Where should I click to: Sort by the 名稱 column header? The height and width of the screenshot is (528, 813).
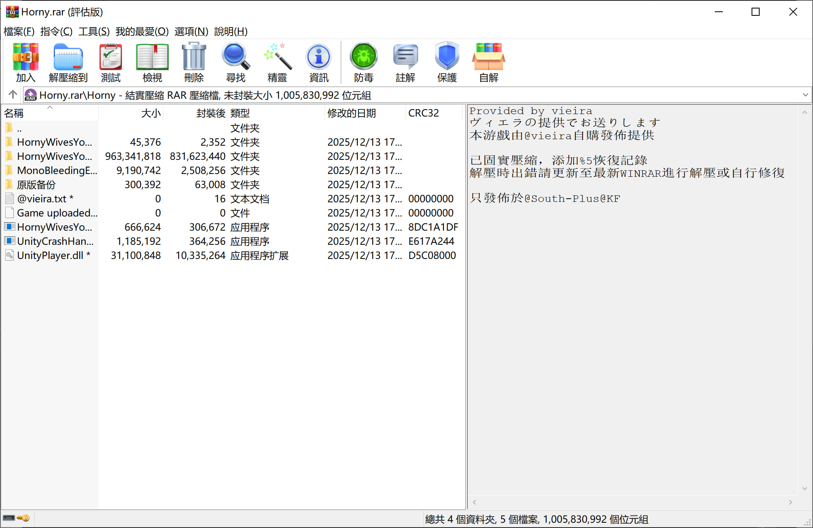click(x=14, y=113)
